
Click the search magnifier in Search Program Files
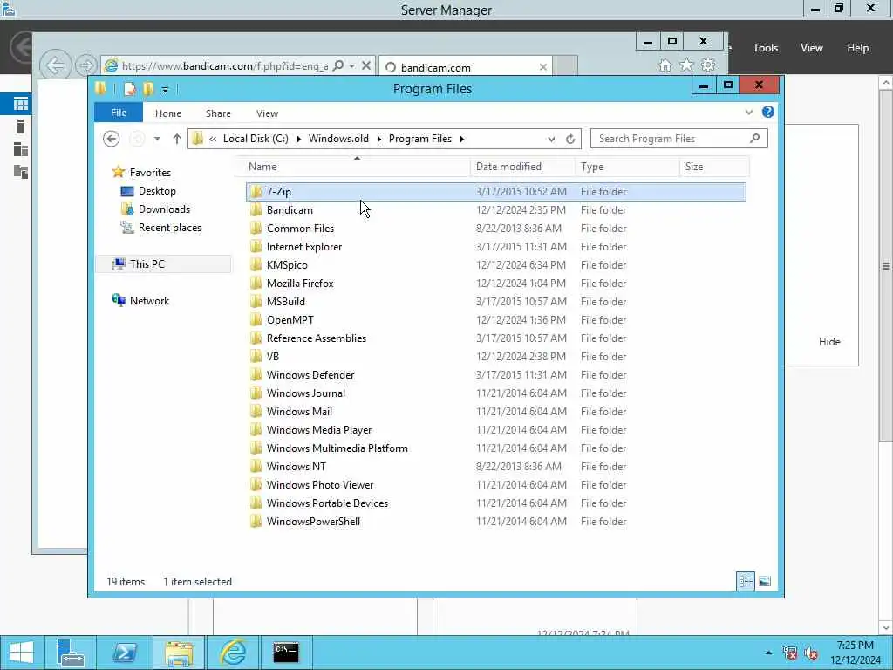[754, 139]
